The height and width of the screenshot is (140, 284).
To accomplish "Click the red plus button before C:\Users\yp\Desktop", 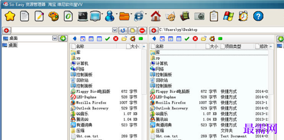I will point(153,30).
